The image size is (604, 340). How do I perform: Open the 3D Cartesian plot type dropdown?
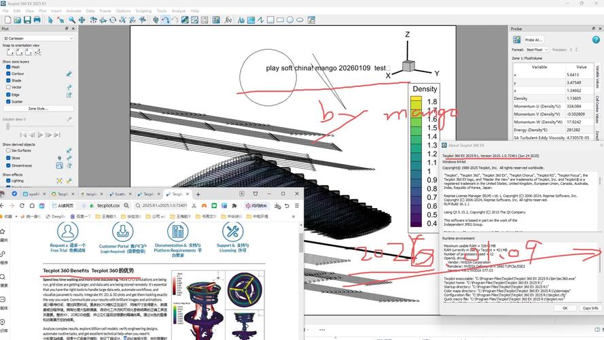click(38, 38)
